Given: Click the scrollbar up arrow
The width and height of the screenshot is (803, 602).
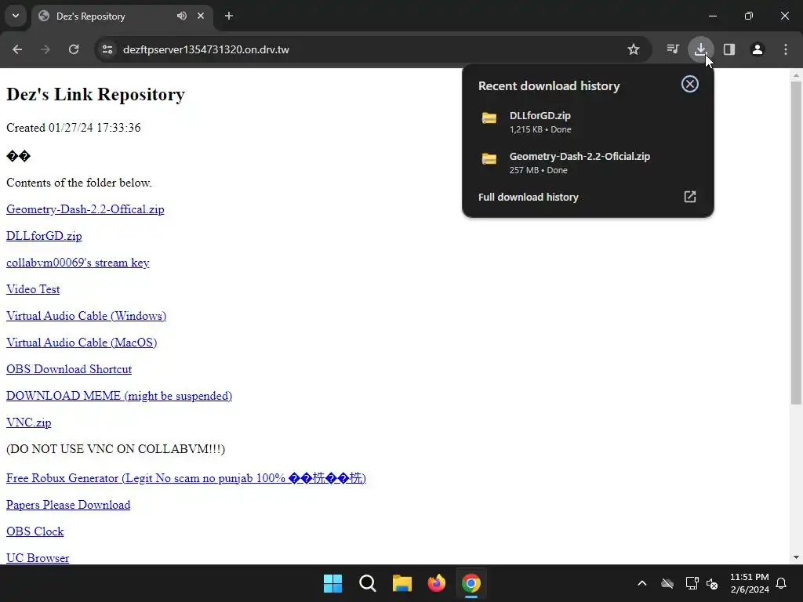Looking at the screenshot, I should tap(796, 75).
